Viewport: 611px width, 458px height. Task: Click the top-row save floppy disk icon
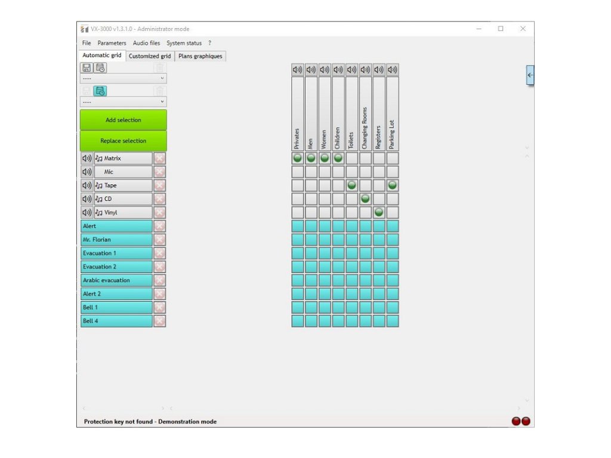(87, 68)
